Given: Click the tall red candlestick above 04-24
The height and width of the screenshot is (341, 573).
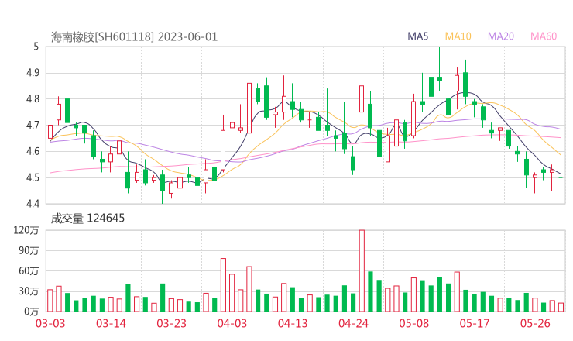Looking at the screenshot, I should (362, 88).
